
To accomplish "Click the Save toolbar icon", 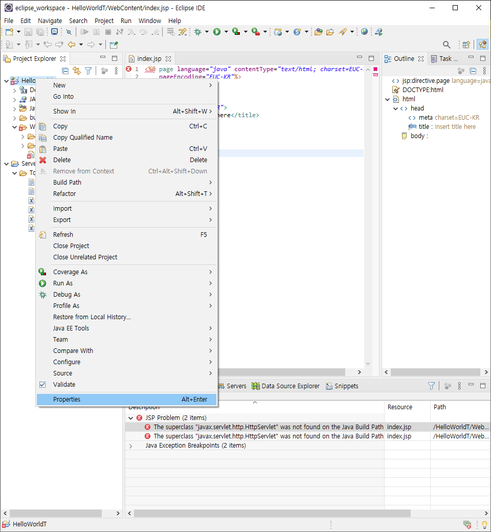I will point(28,32).
